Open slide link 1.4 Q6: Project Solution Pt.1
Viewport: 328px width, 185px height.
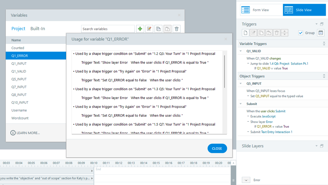(x=289, y=64)
